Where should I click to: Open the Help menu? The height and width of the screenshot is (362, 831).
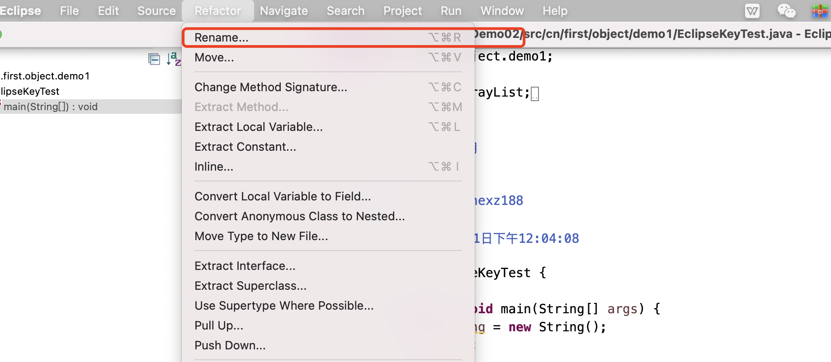(555, 11)
